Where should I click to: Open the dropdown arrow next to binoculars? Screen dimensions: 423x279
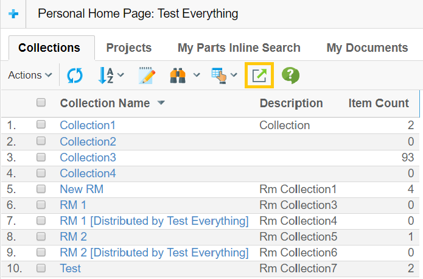pyautogui.click(x=196, y=76)
